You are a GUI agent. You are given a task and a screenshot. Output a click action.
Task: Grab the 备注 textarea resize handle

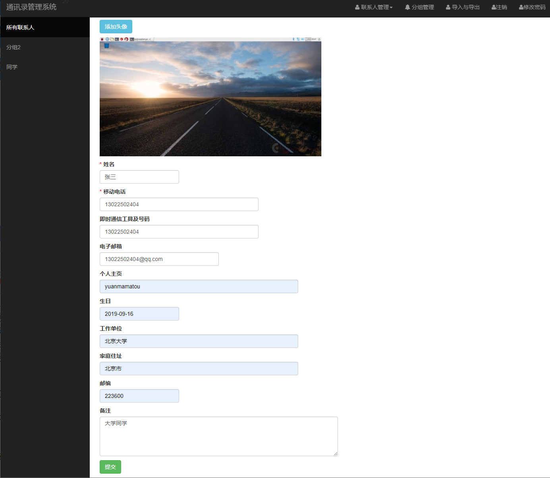coord(336,454)
